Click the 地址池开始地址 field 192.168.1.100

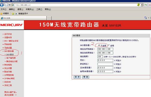click(x=105, y=49)
